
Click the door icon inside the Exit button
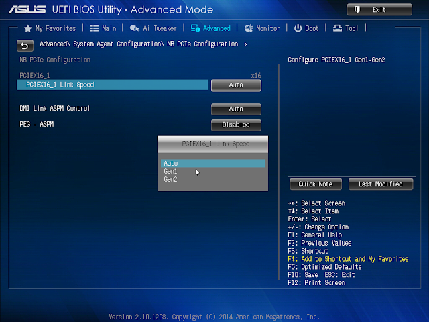[357, 10]
